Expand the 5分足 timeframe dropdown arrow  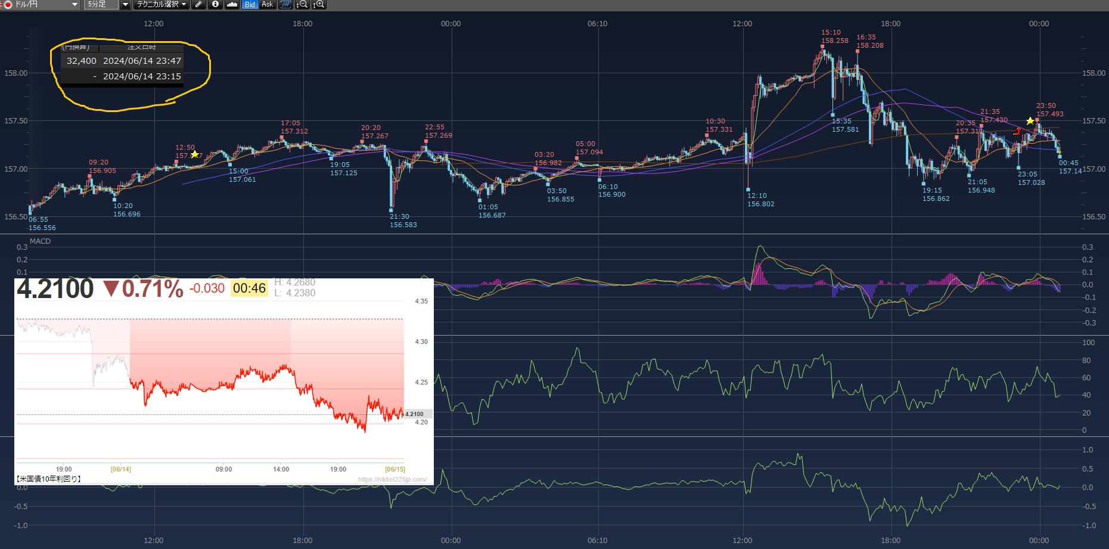click(x=125, y=5)
